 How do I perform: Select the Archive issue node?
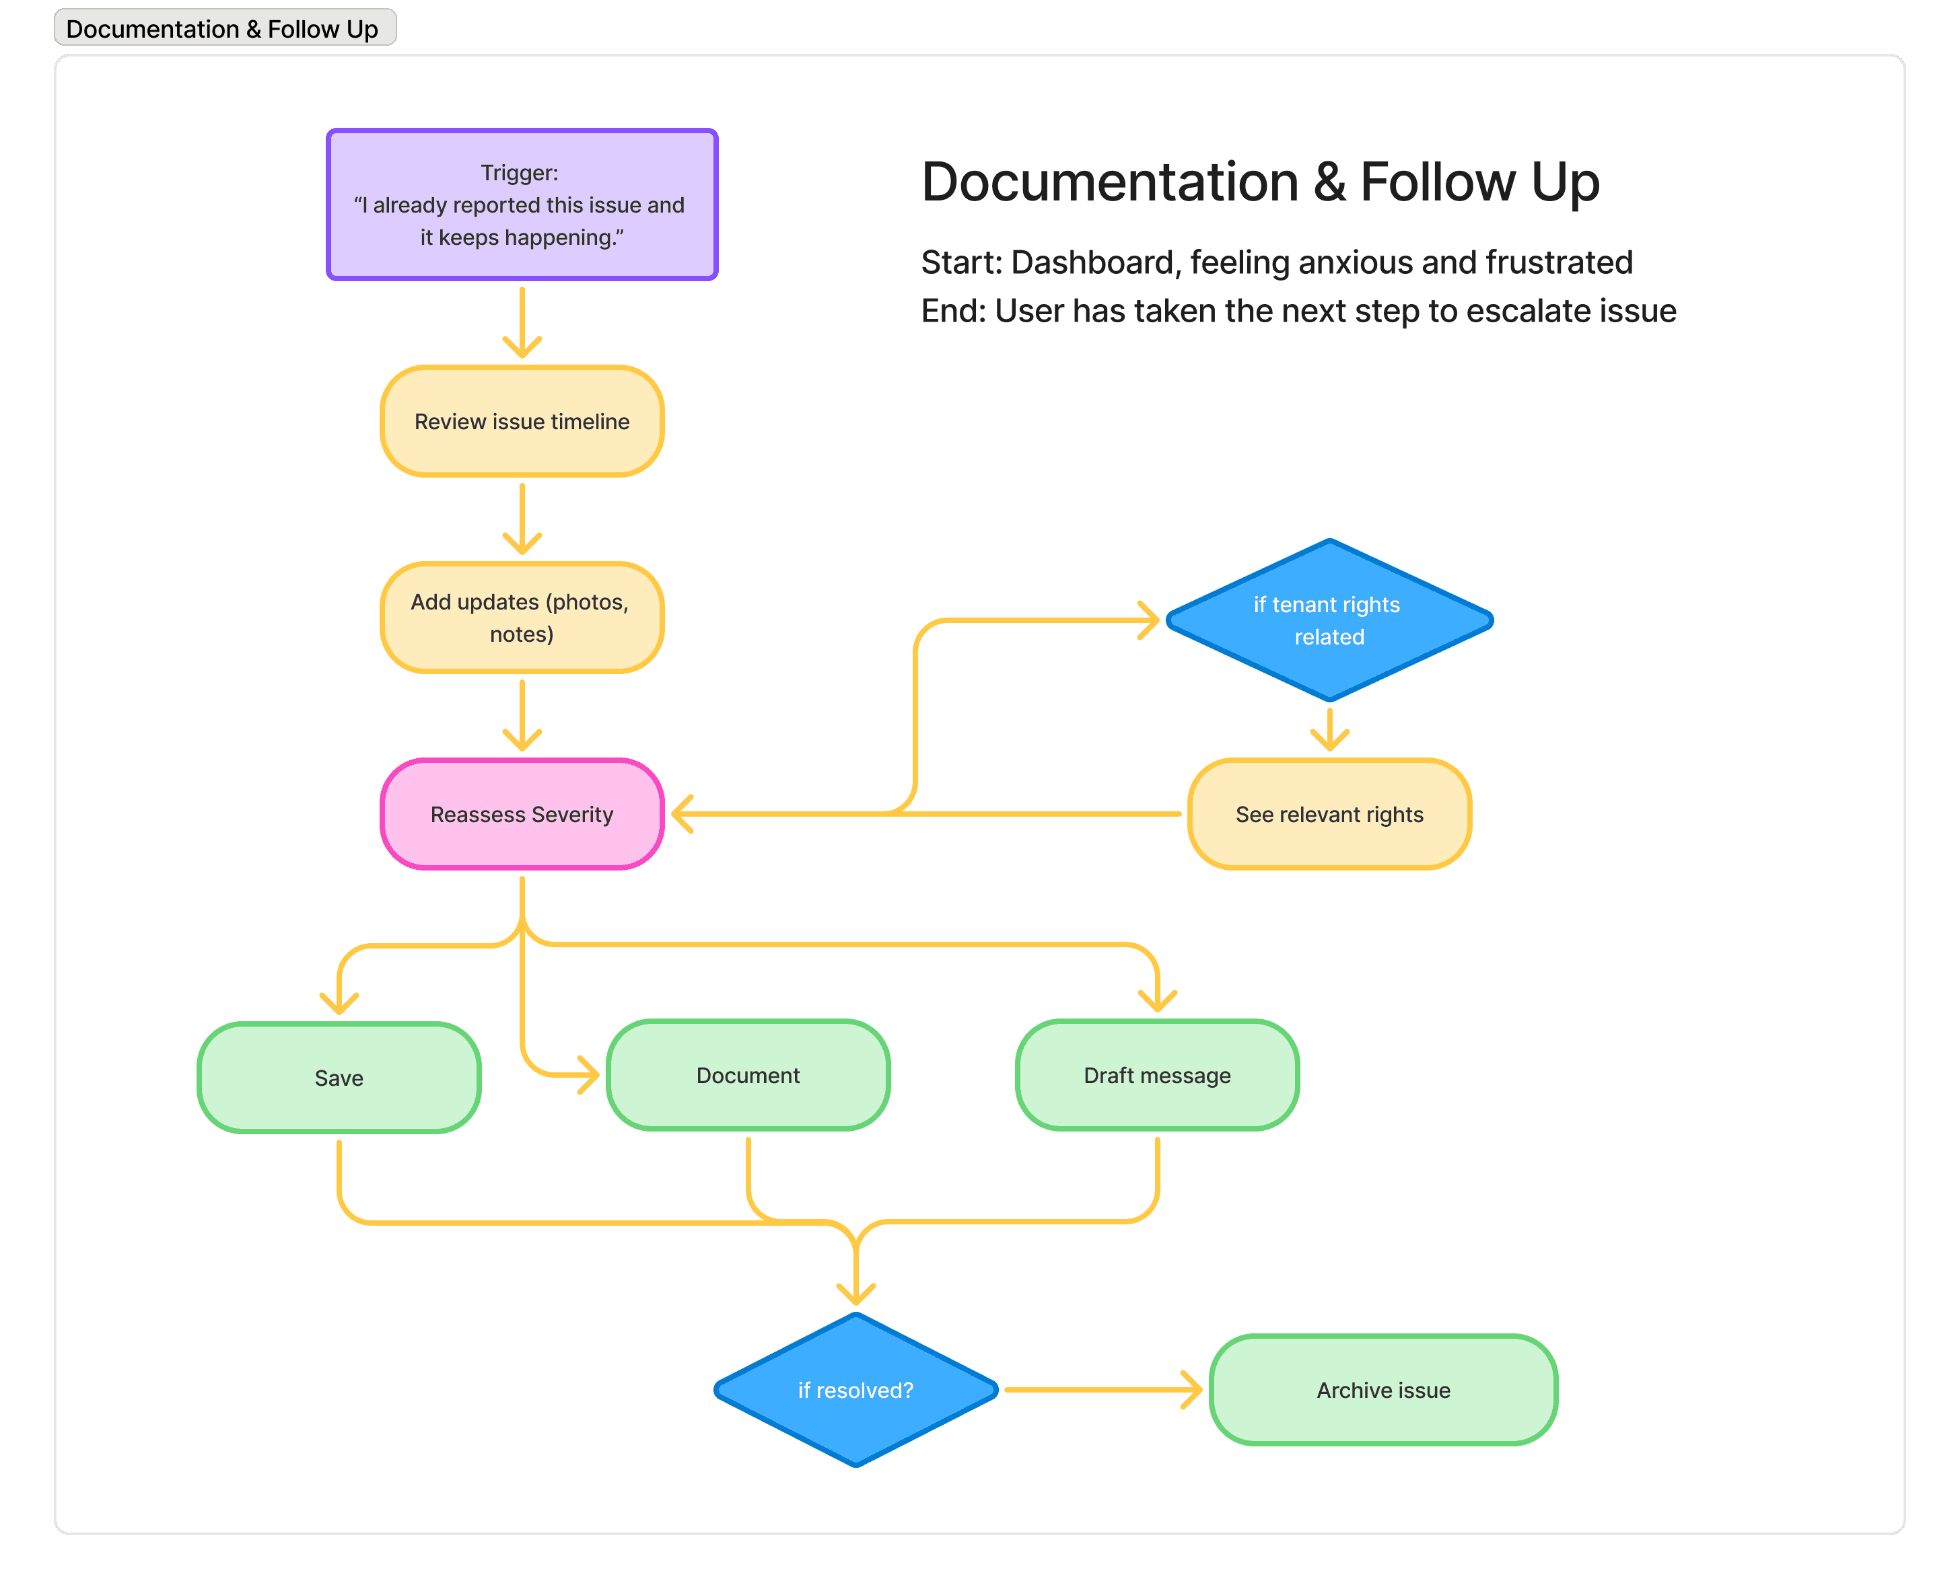point(1382,1389)
